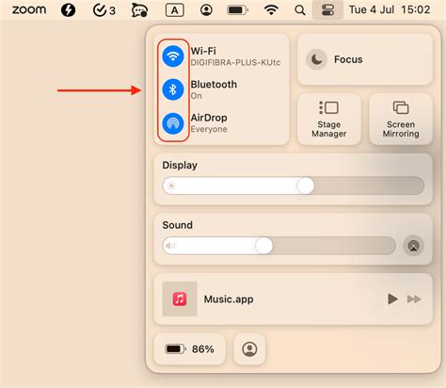Play the track in Music.app

[392, 299]
